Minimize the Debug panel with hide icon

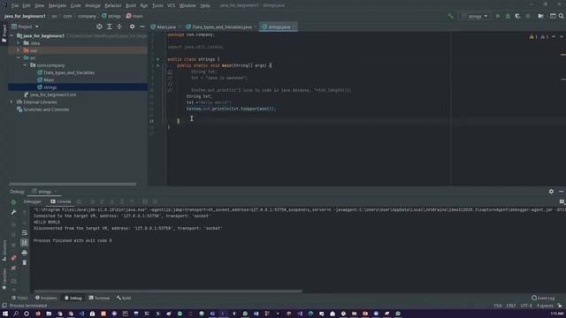tap(562, 192)
